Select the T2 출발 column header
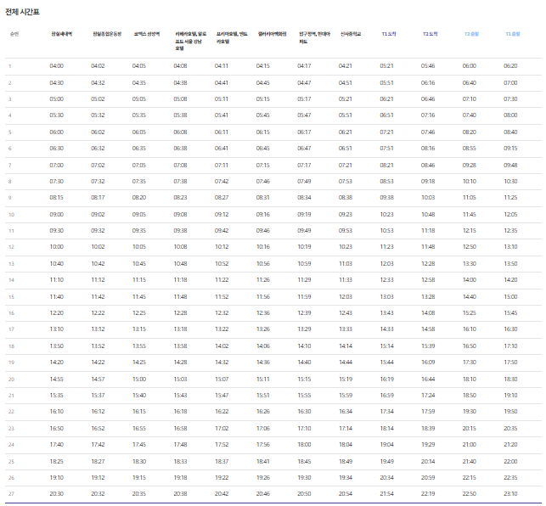 (471, 34)
